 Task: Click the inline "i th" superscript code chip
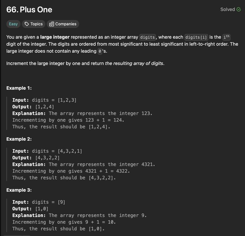(x=226, y=37)
